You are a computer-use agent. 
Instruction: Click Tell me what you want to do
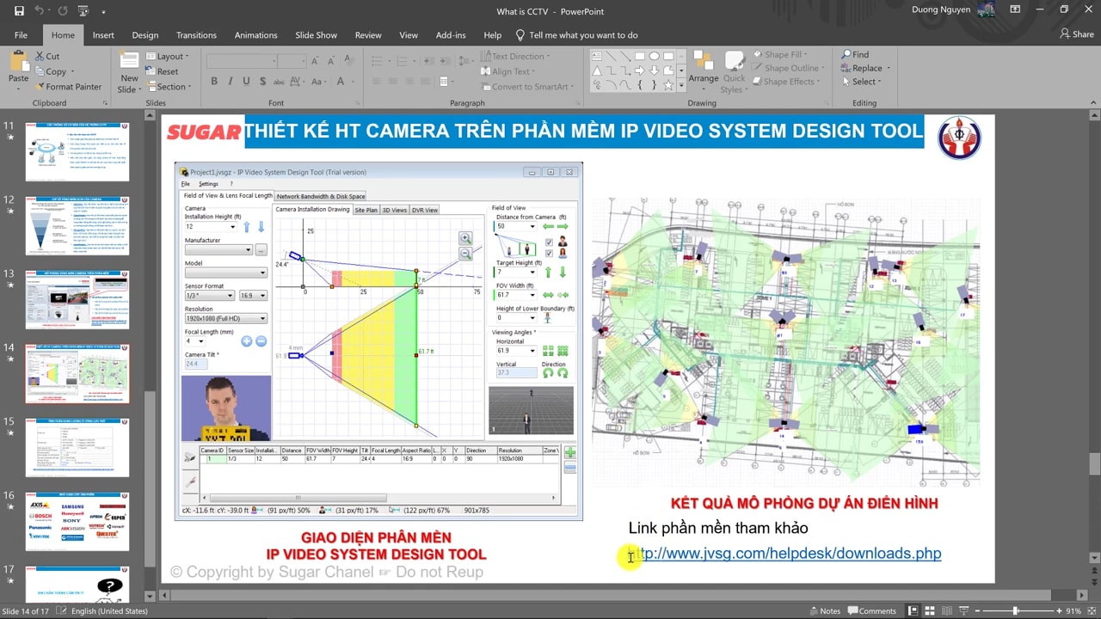point(576,35)
